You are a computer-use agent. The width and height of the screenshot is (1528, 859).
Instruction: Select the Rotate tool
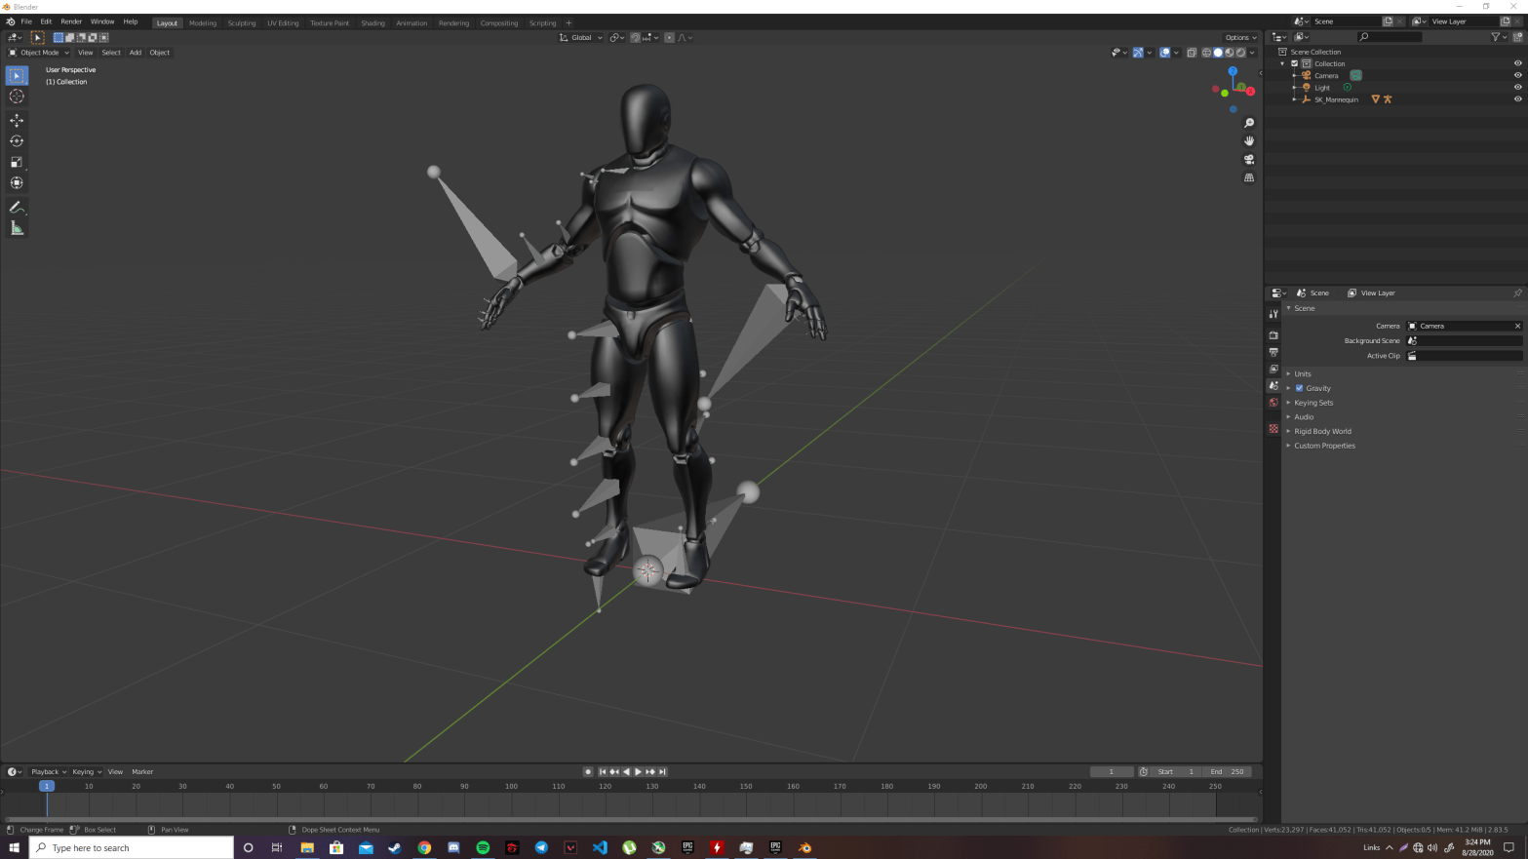pyautogui.click(x=17, y=141)
